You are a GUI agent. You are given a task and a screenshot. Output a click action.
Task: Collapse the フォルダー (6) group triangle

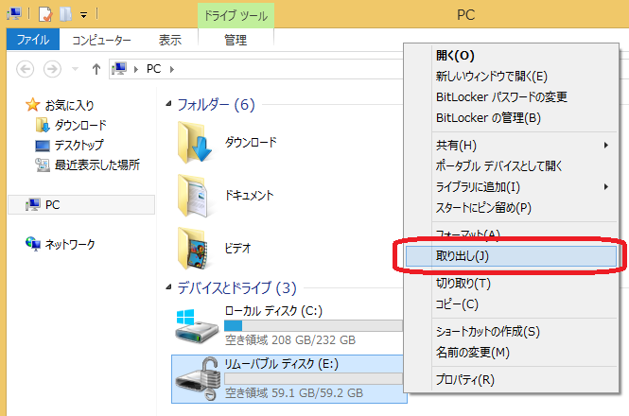coord(168,104)
